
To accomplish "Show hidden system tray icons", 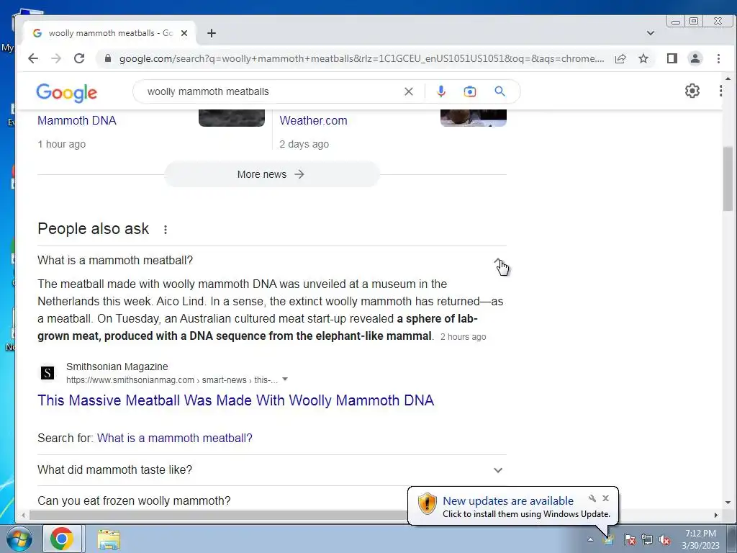I will click(590, 539).
